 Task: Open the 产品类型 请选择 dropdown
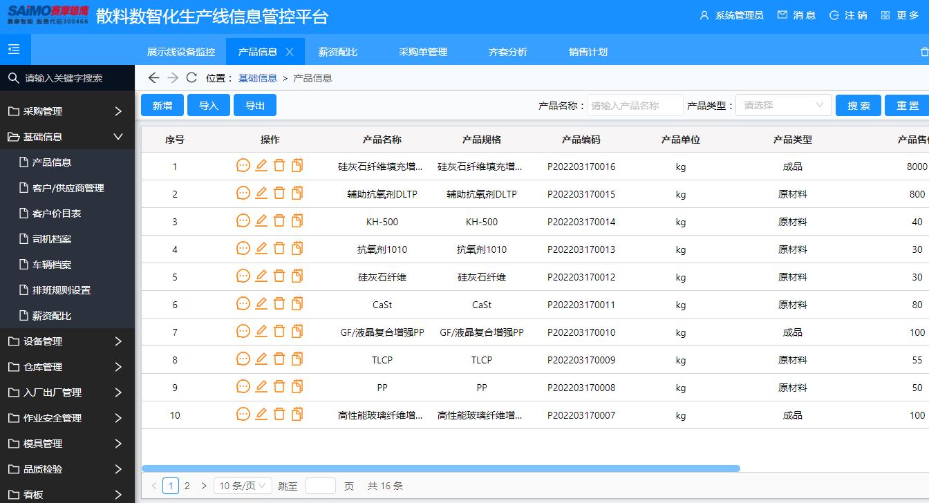(x=783, y=104)
